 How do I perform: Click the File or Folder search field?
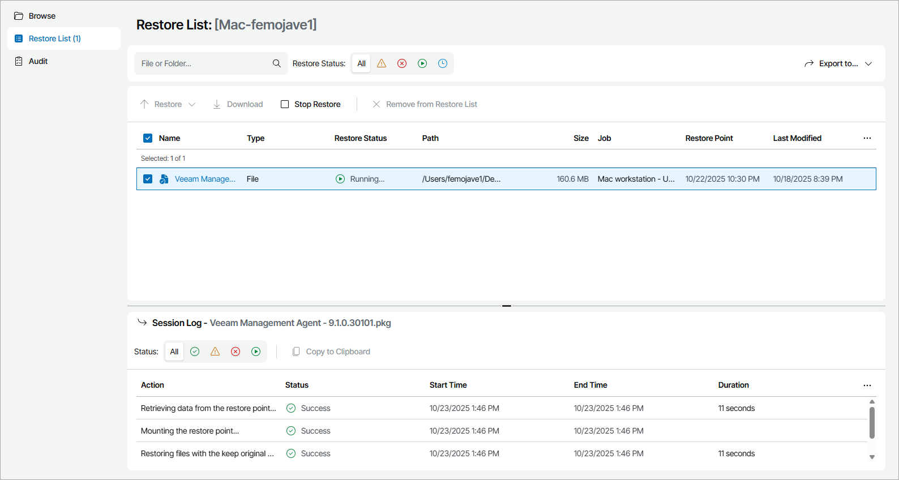204,63
